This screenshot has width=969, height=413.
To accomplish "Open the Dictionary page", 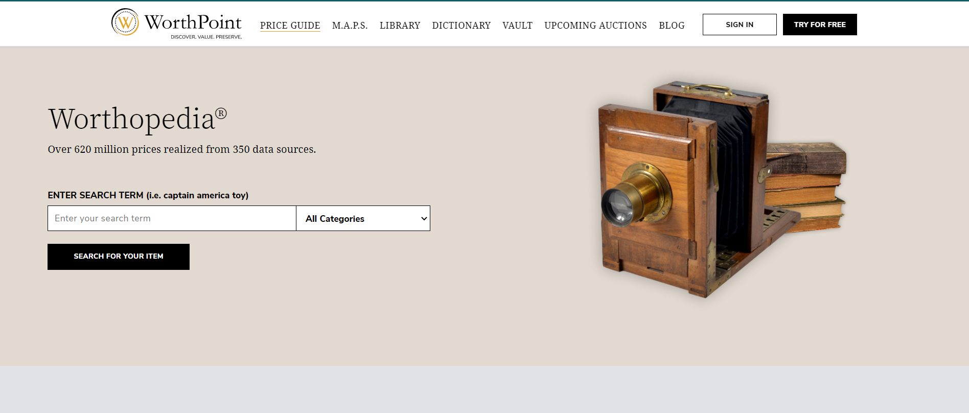I will point(461,25).
